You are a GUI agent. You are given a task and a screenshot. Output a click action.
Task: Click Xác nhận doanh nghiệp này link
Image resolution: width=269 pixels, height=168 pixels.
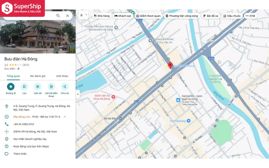[30, 139]
